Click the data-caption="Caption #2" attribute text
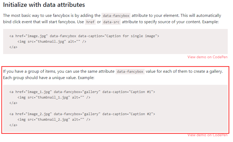Screen dimensions: 233x142 pos(128,114)
